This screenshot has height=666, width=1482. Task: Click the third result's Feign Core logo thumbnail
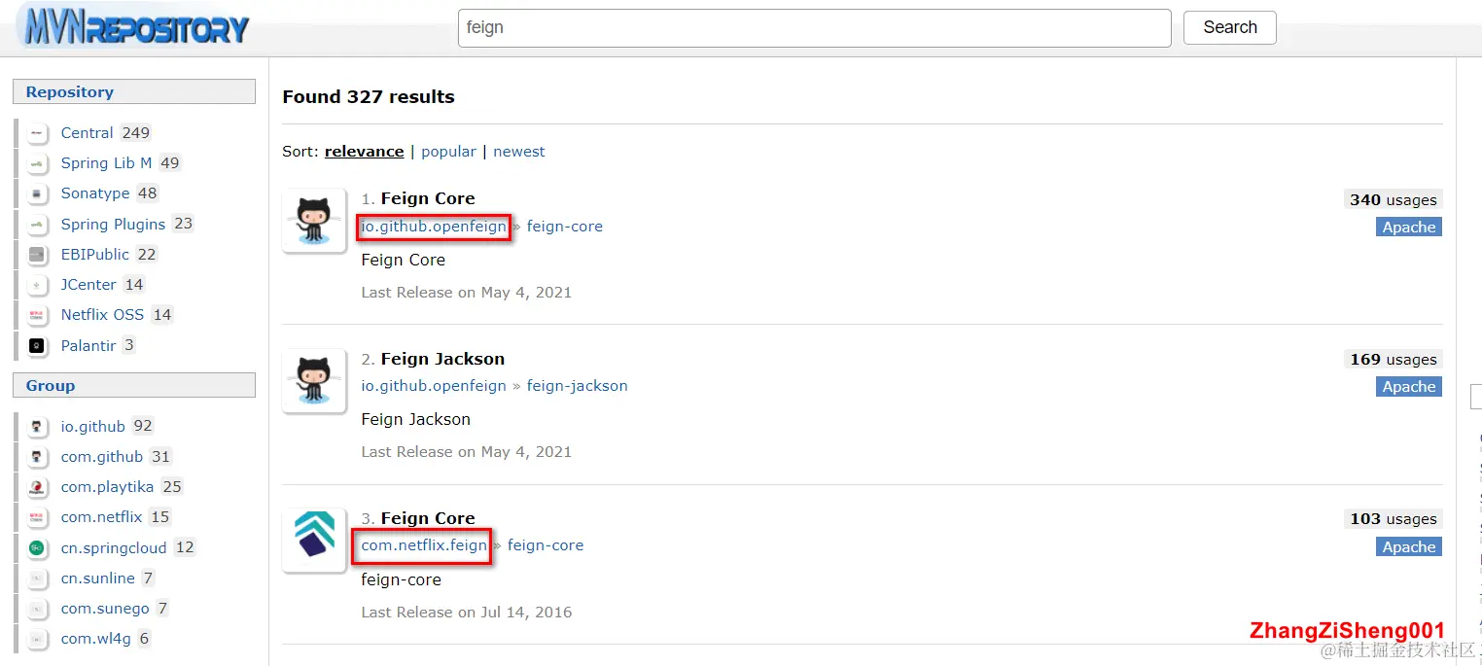[x=314, y=540]
